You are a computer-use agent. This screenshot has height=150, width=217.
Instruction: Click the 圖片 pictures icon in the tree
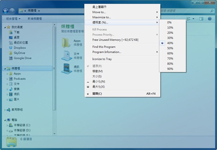[10, 99]
